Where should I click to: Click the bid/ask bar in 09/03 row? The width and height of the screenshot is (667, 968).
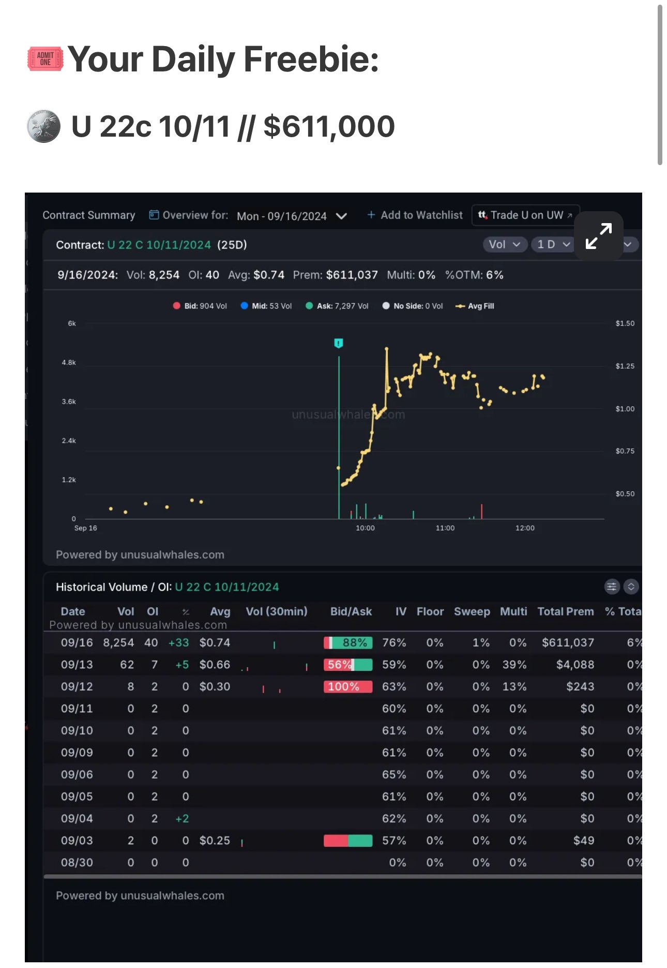(348, 841)
